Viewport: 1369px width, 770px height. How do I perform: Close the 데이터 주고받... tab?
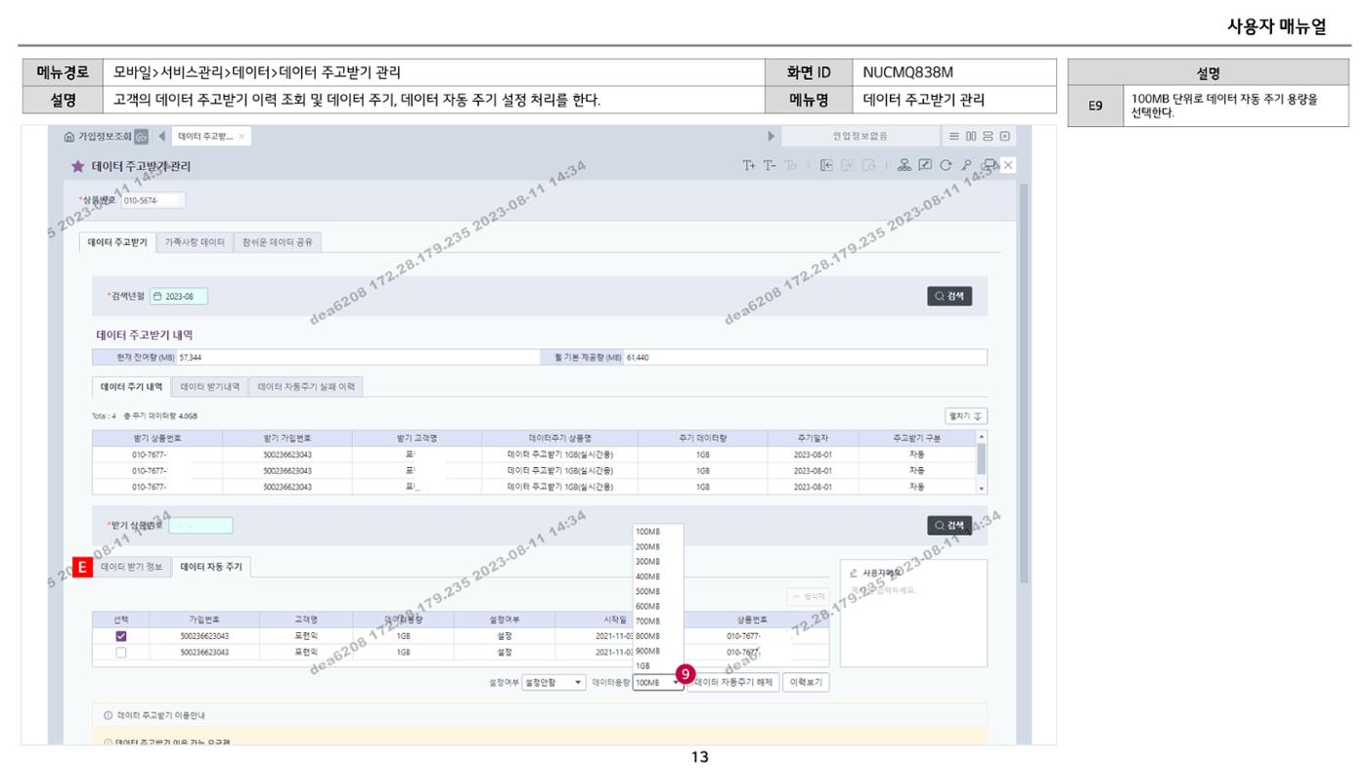coord(243,136)
